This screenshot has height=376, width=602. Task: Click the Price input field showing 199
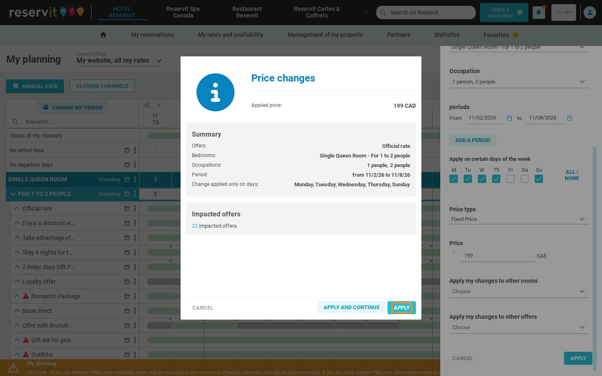(x=498, y=256)
